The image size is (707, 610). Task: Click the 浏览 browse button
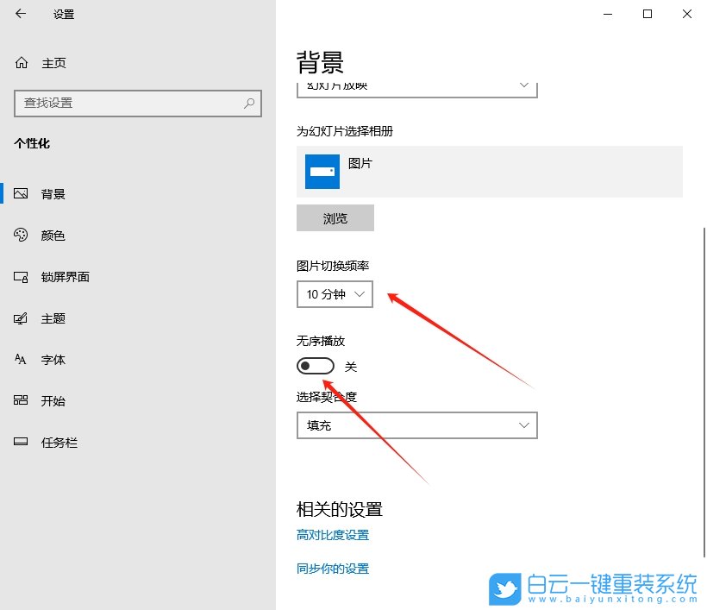tap(335, 217)
